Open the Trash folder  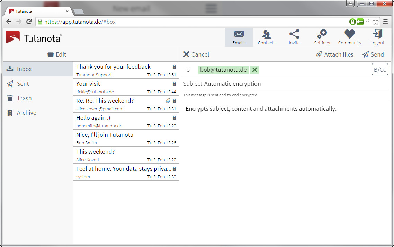[38, 98]
